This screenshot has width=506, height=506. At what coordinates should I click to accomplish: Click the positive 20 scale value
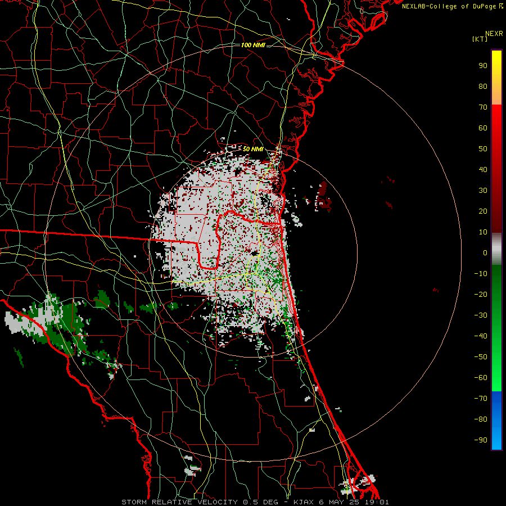pos(483,211)
